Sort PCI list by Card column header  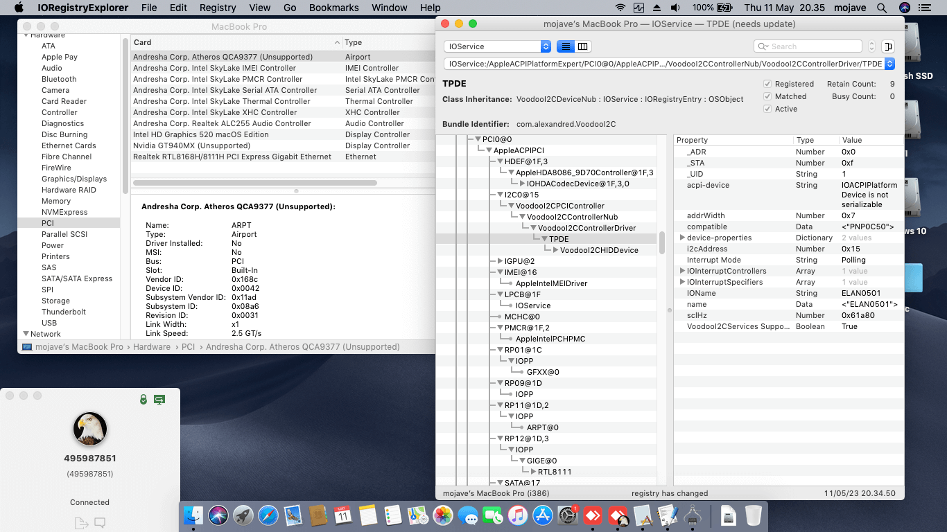tap(236, 42)
